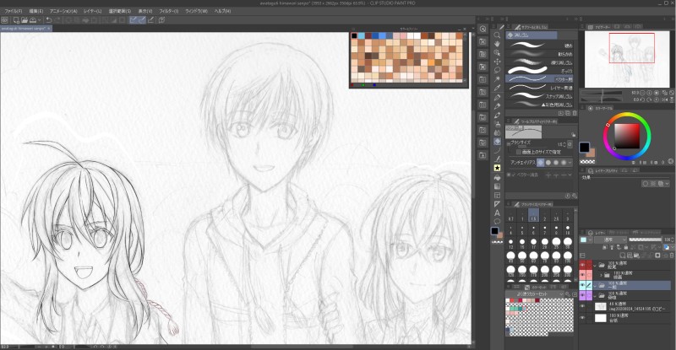
Task: Select the yellow star Decoration tool
Action: [497, 168]
